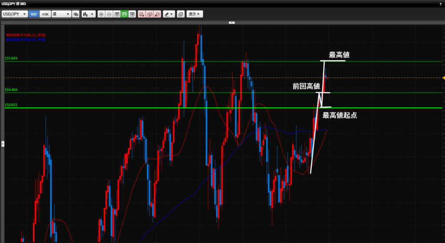Viewport: 445px width, 243px height.
Task: Open the 週 timeframe dropdown
Action: (61, 14)
